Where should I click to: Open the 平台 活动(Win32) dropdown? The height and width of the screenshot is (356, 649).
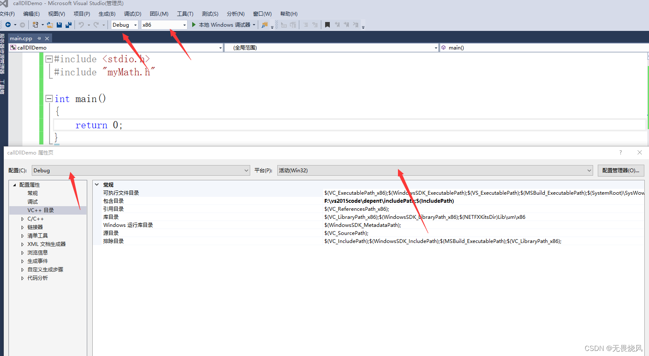click(x=435, y=171)
